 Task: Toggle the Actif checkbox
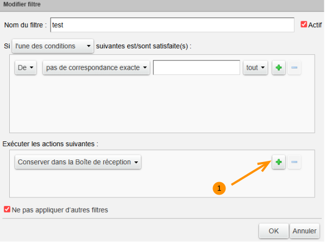coord(304,24)
